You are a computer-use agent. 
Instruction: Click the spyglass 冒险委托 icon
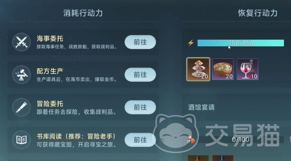[x=21, y=107]
